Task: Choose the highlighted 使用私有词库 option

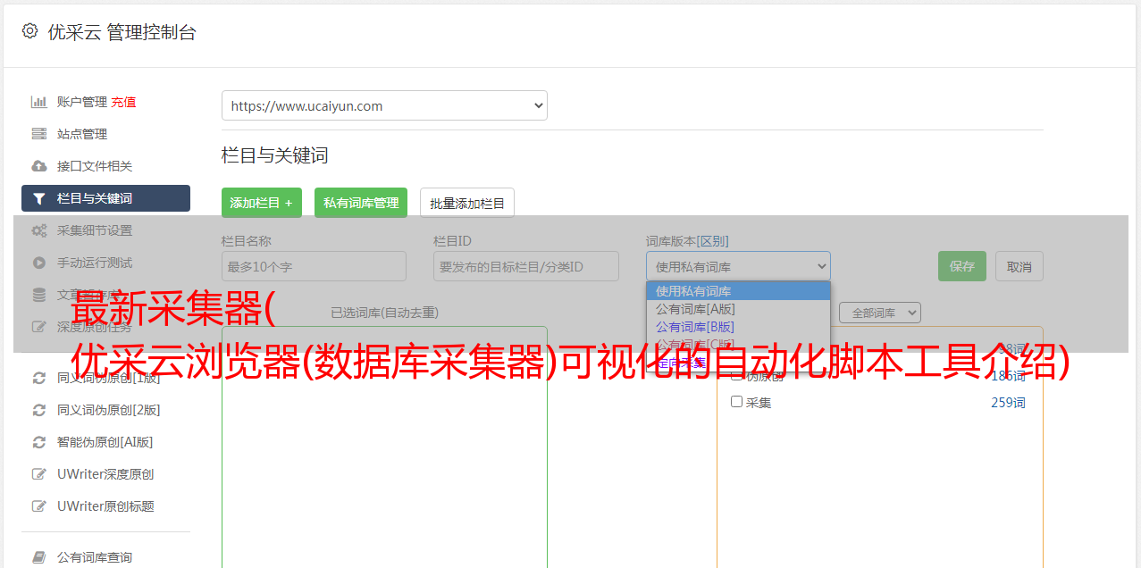Action: [738, 291]
